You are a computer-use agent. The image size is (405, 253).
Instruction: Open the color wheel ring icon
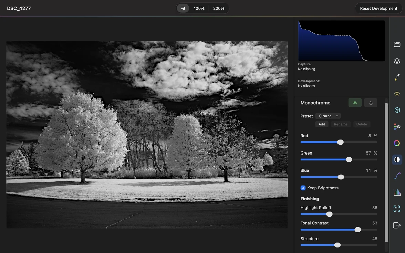coord(397,143)
